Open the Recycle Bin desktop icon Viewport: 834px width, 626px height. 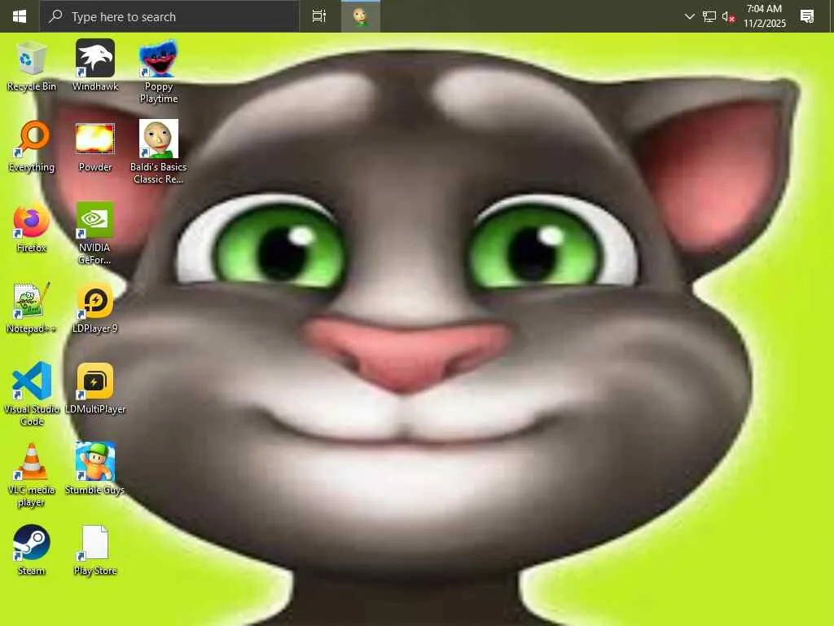point(32,66)
